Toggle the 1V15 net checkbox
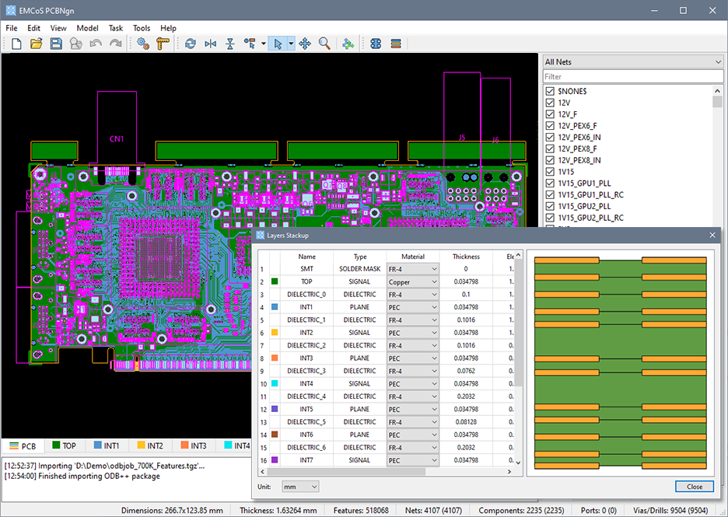This screenshot has height=517, width=728. click(550, 172)
